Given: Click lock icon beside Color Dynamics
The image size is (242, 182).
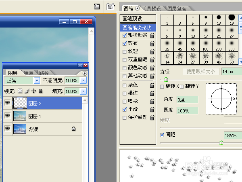Looking at the screenshot, I should pos(152,68).
